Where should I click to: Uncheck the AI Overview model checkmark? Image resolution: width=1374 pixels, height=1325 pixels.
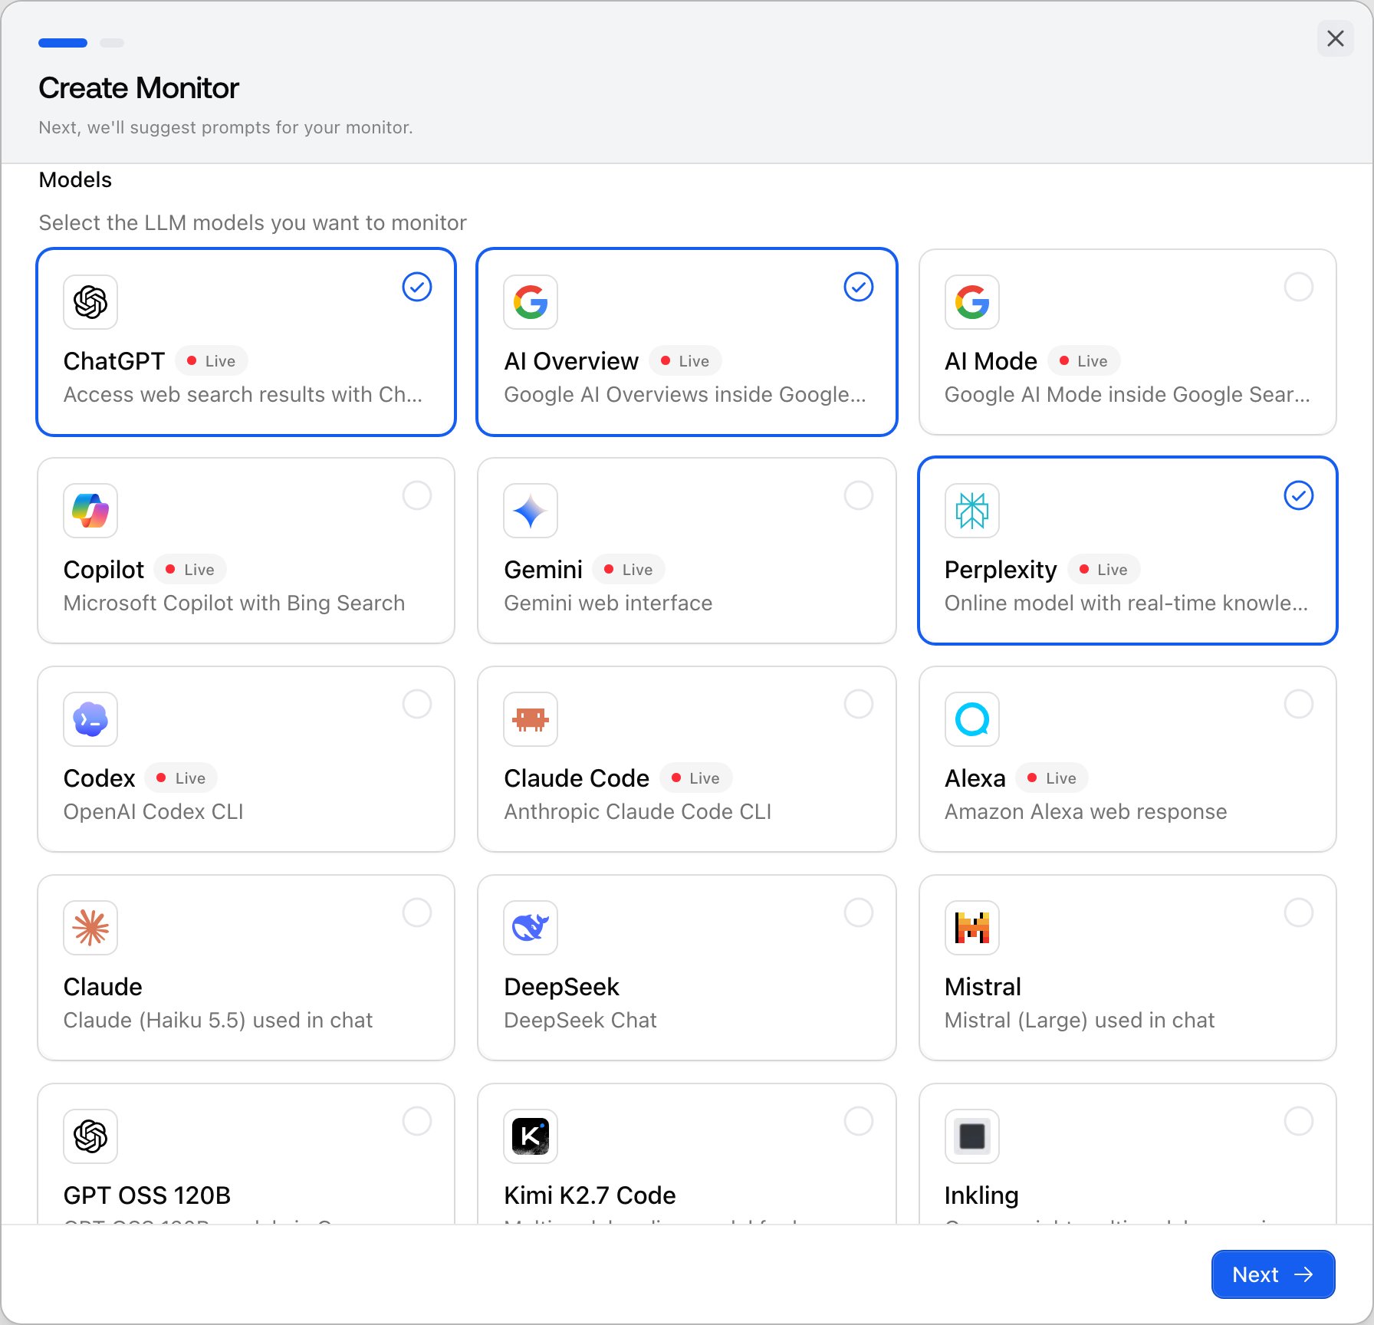(x=859, y=287)
